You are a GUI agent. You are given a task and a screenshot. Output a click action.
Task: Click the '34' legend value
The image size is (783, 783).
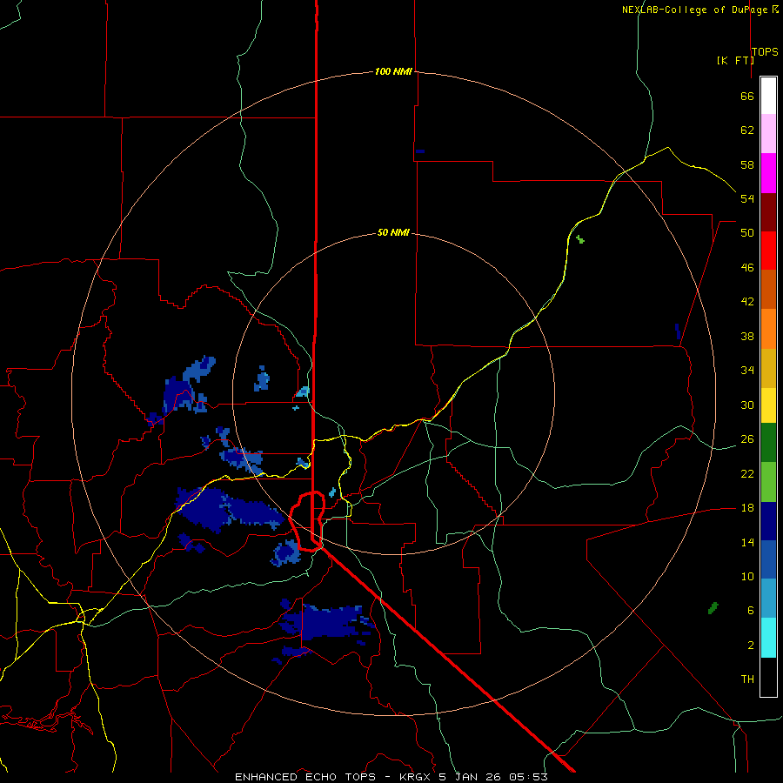pyautogui.click(x=747, y=371)
